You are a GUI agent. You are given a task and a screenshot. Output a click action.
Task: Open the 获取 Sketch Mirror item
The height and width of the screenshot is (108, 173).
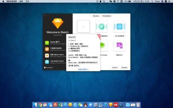56,56
